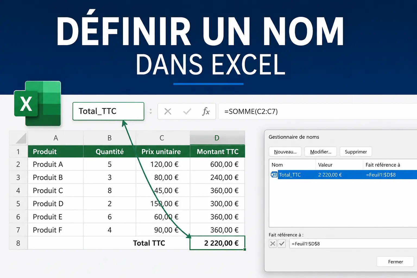Viewport: 417px width, 278px height.
Task: Click the Supprimer button
Action: point(356,152)
